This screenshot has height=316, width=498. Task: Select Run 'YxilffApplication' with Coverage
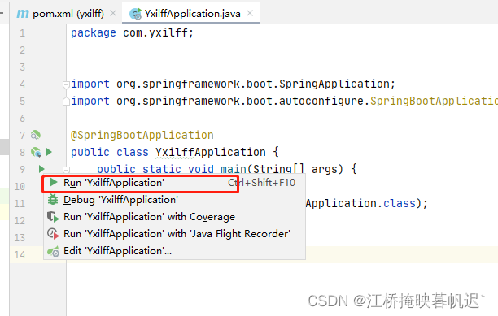pos(174,217)
